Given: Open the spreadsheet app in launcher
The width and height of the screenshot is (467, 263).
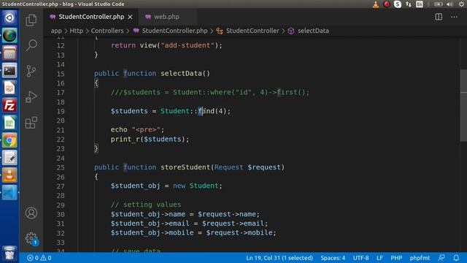Looking at the screenshot, I should [x=9, y=123].
